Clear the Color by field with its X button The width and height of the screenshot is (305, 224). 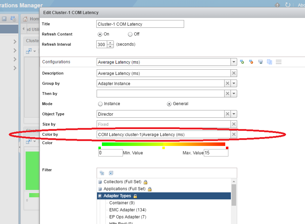click(x=234, y=134)
